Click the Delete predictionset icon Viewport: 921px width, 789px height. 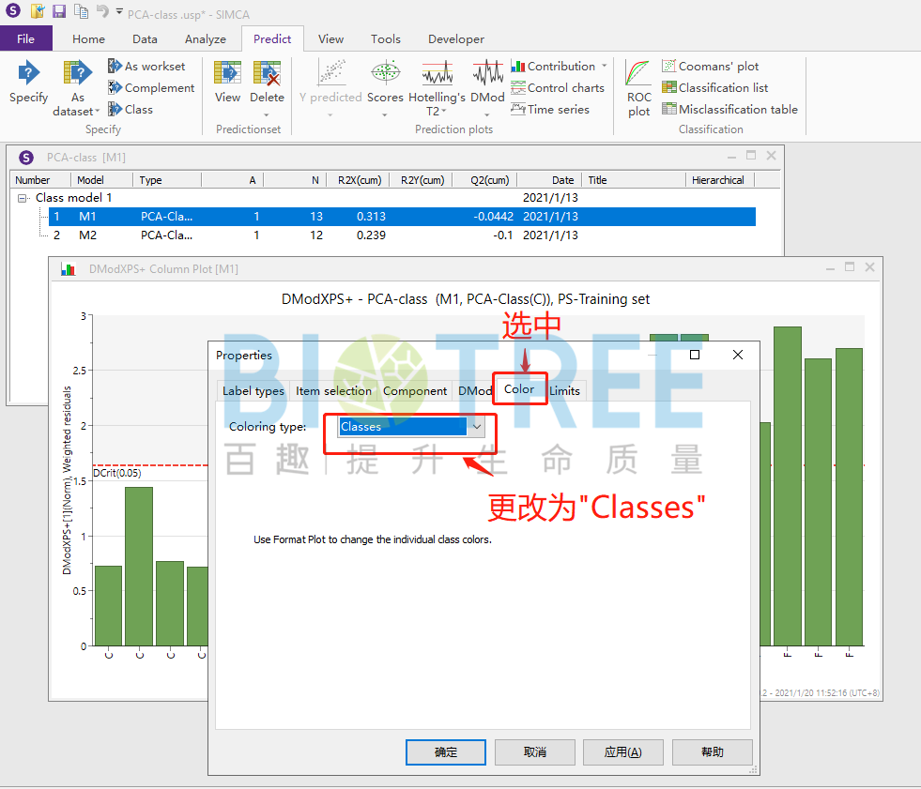click(x=267, y=75)
